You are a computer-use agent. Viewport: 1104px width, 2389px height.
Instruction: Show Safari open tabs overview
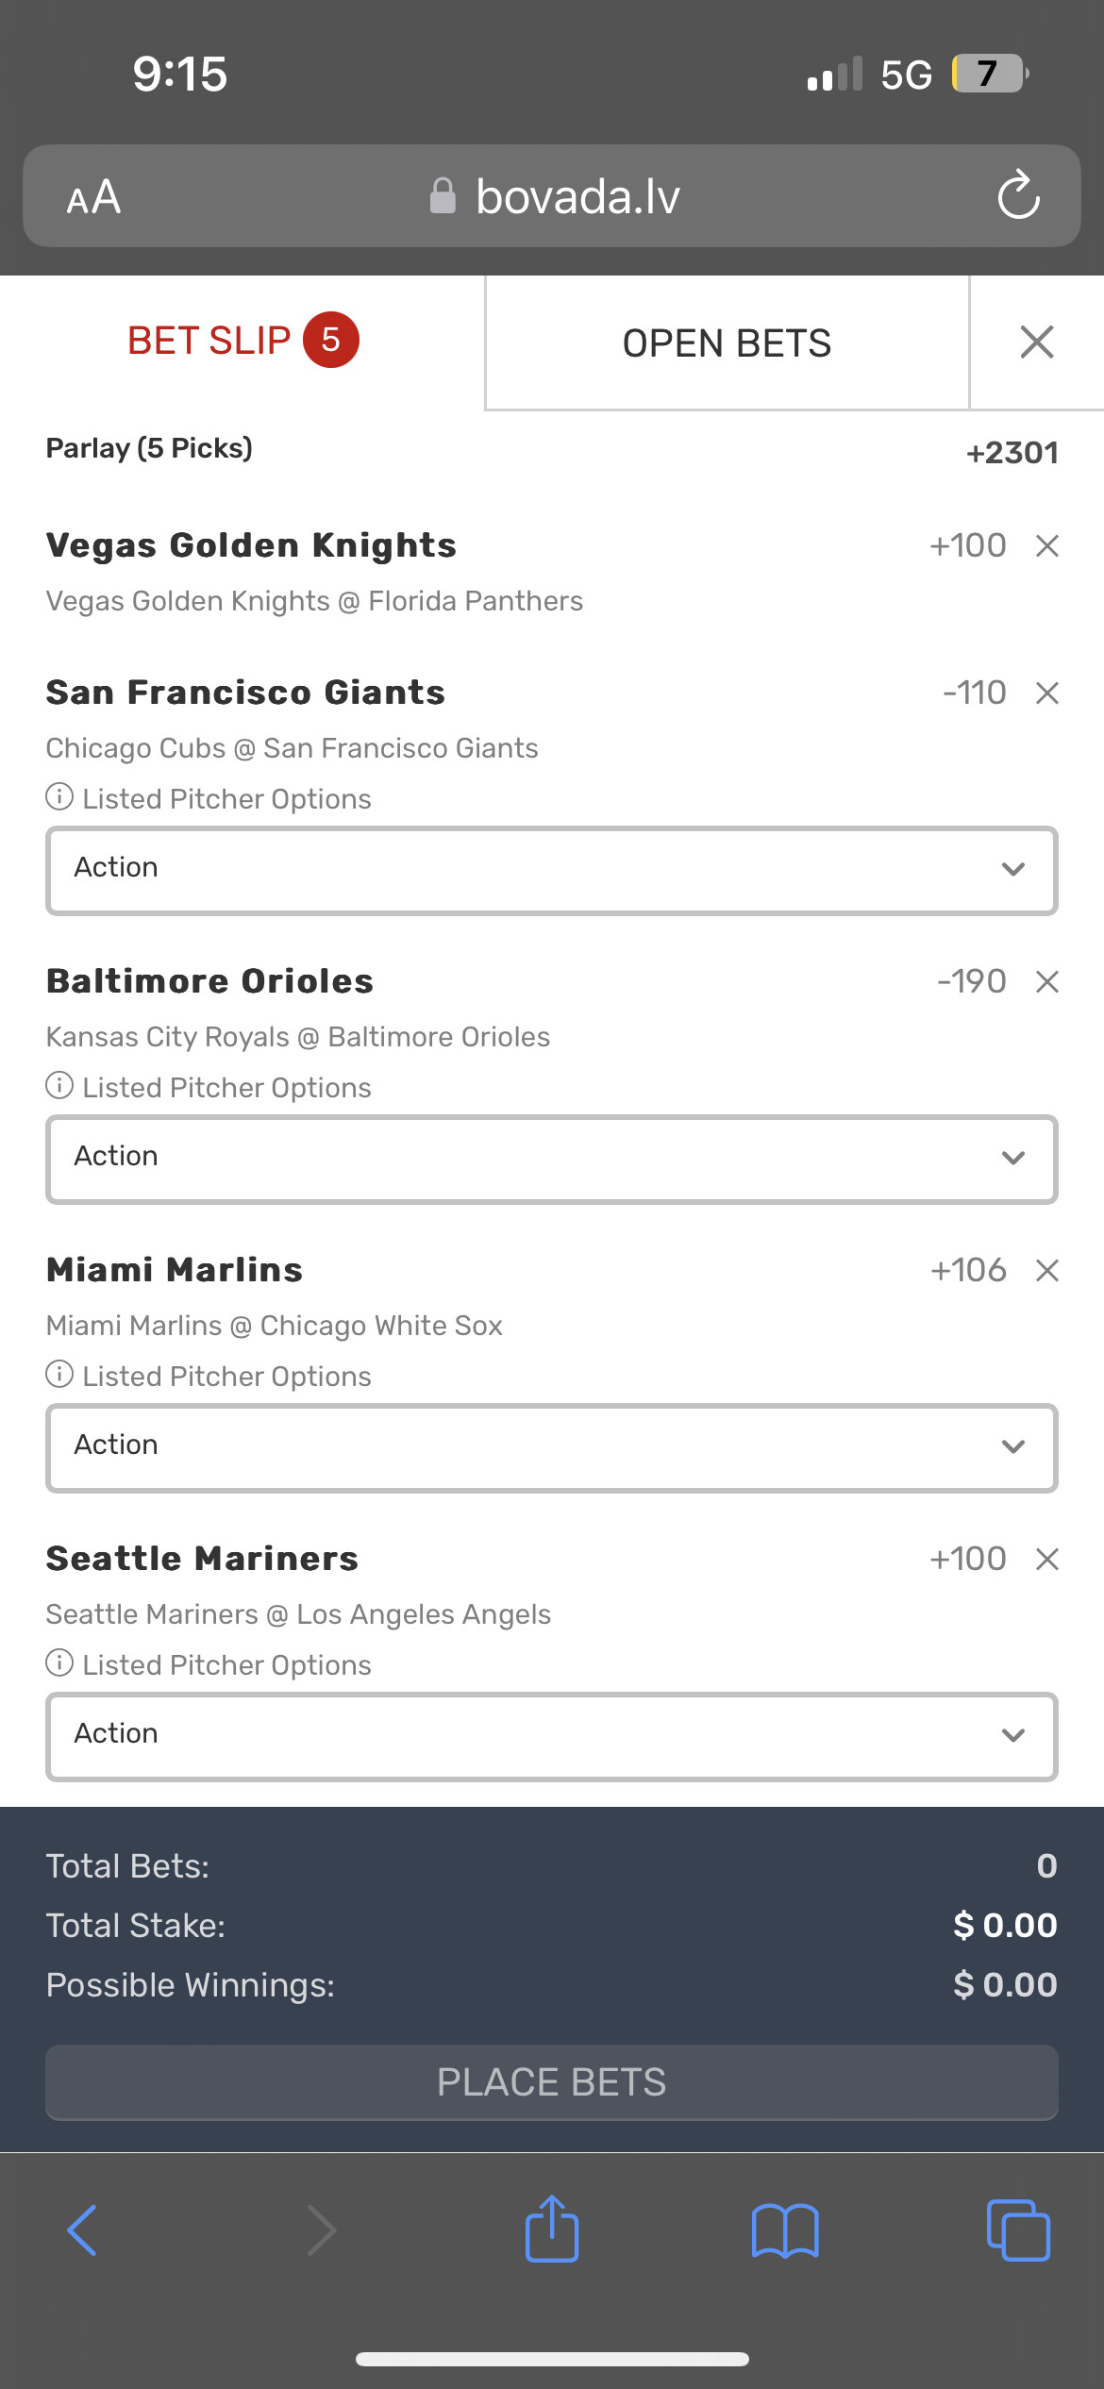pos(1017,2230)
